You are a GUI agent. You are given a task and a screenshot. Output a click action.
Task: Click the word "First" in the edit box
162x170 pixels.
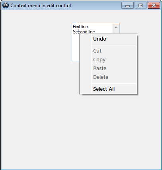pyautogui.click(x=76, y=27)
